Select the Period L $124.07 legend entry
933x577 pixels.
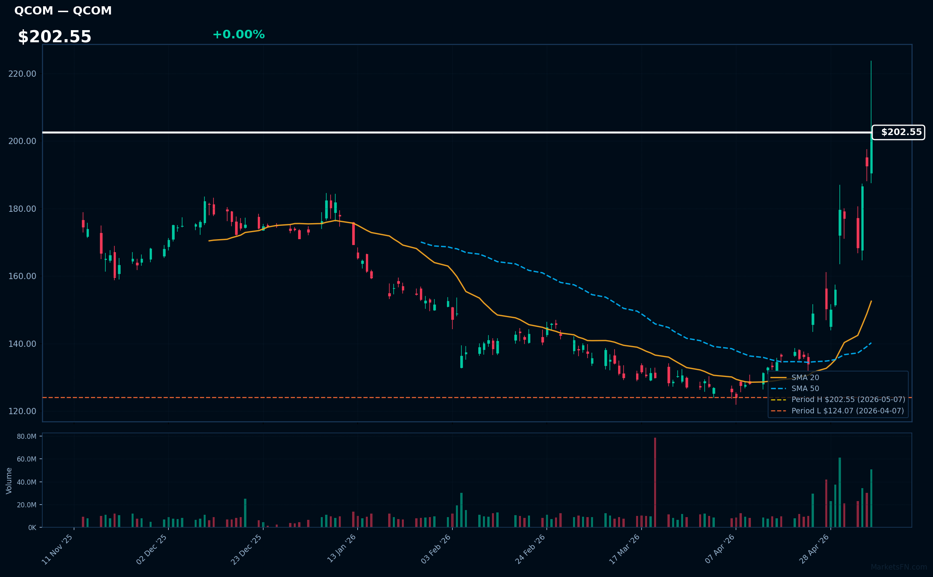click(837, 411)
